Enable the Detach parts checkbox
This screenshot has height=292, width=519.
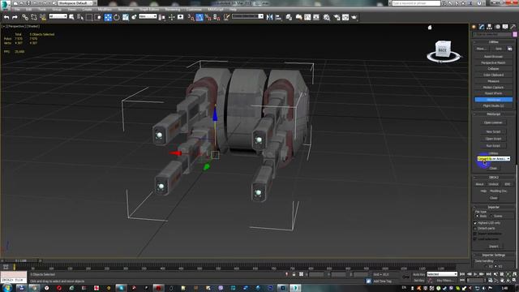click(x=475, y=229)
